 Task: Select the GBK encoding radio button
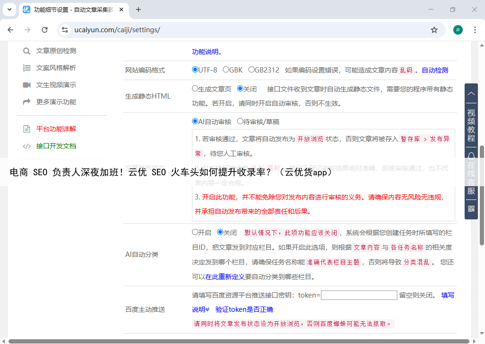226,70
